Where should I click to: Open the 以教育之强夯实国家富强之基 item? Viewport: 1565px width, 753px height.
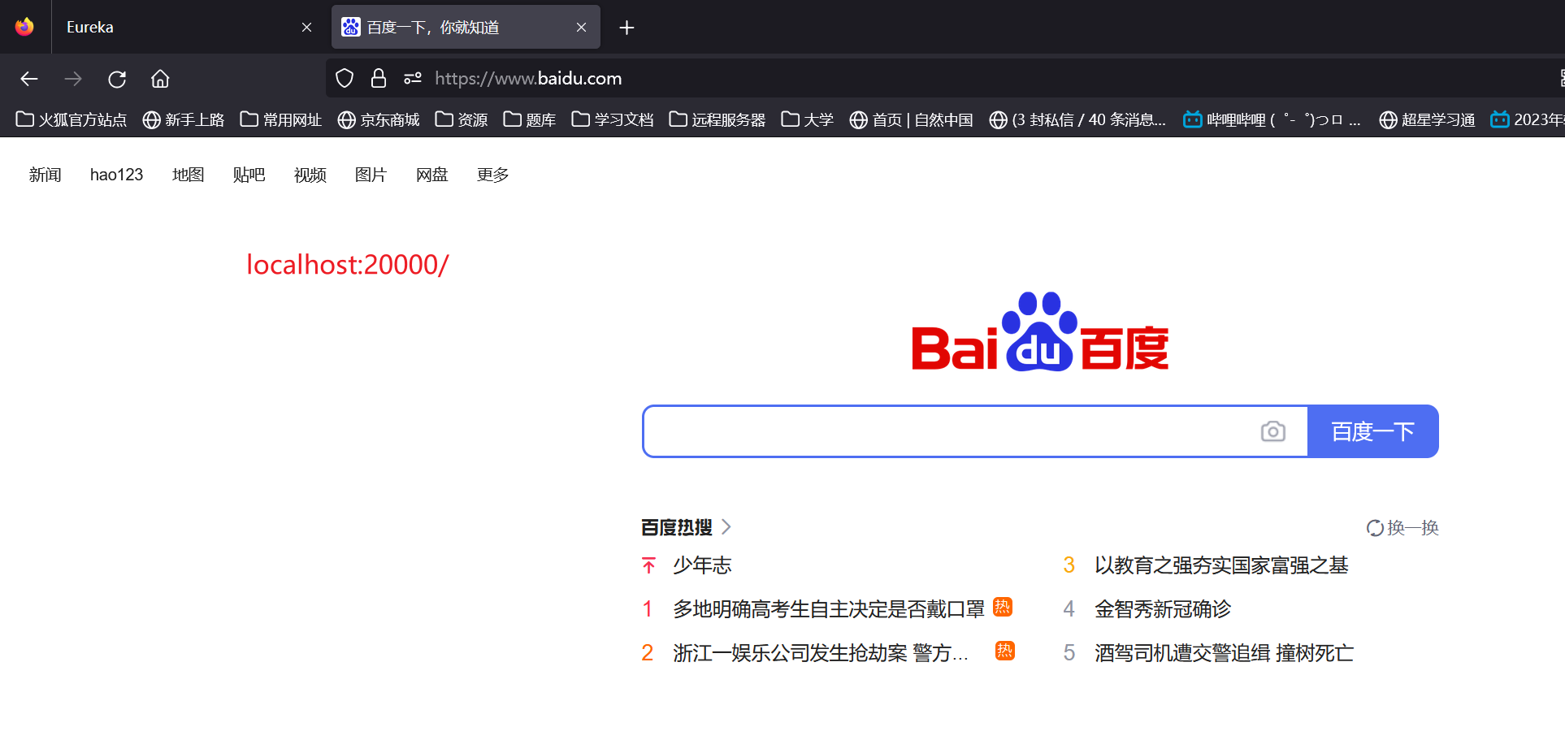(x=1221, y=565)
